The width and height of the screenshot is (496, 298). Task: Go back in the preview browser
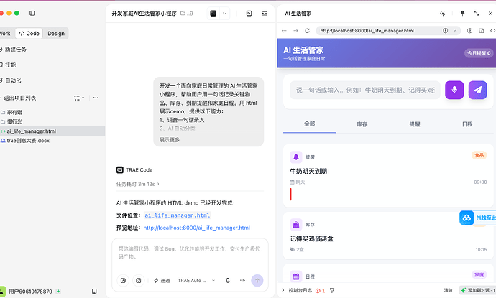pos(284,31)
